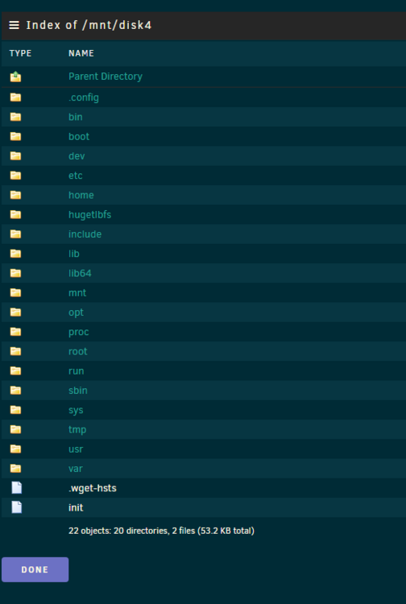Click the NAME column header
The height and width of the screenshot is (604, 406).
click(81, 53)
